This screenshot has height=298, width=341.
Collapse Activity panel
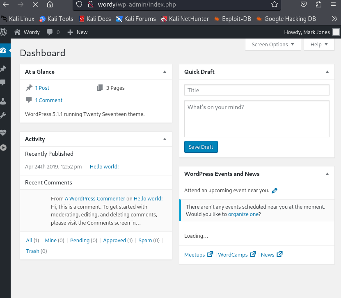pos(165,139)
